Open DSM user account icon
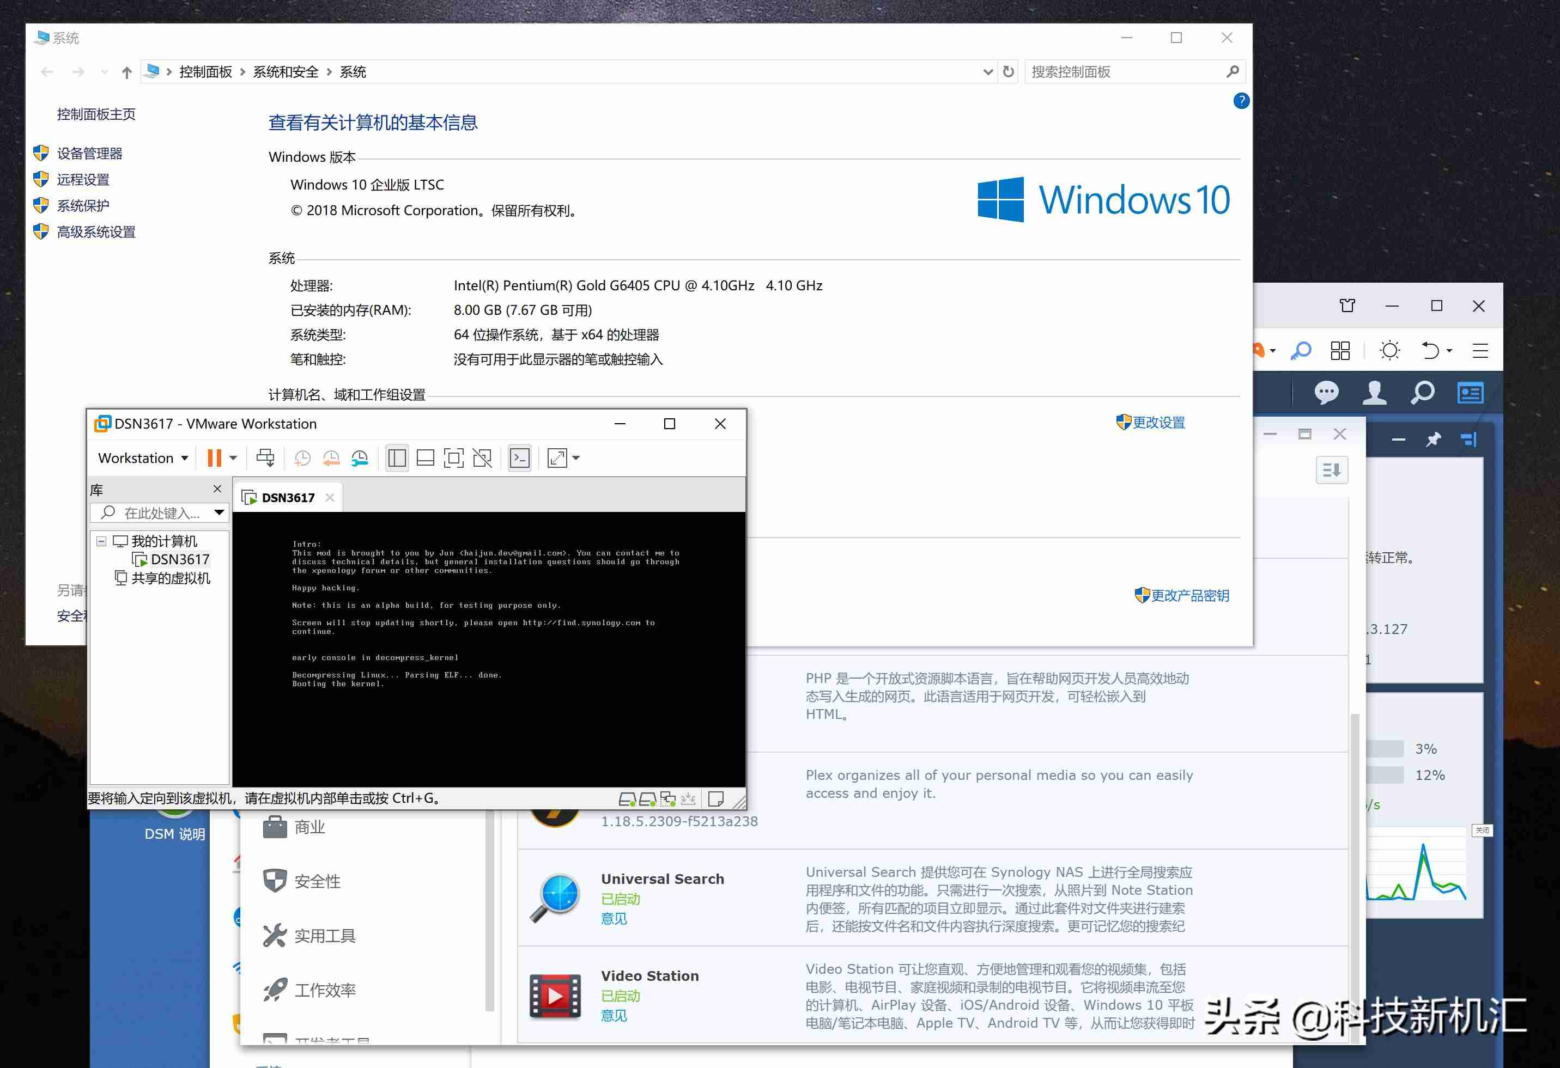This screenshot has height=1068, width=1560. point(1374,393)
